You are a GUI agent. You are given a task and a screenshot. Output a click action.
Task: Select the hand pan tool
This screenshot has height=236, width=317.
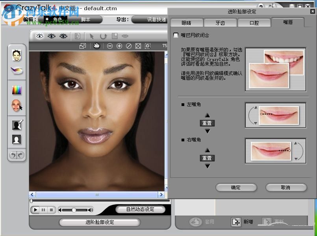98,46
